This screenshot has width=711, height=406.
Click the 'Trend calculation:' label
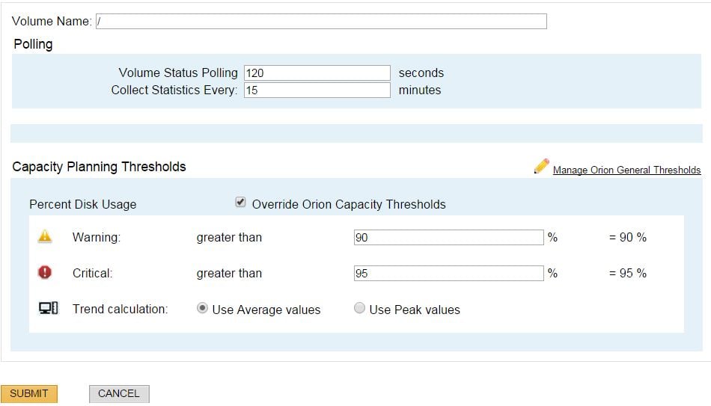120,309
